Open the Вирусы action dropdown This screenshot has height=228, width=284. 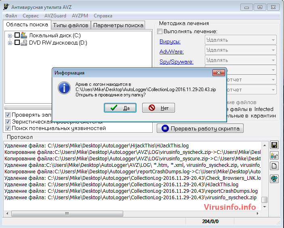point(241,40)
